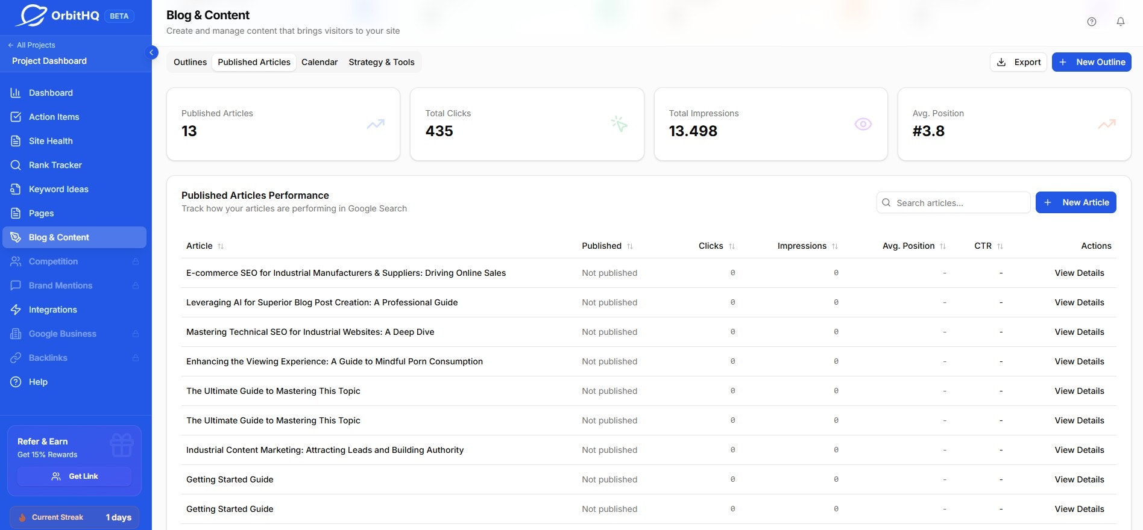Click 'Not published' in the E-commerce SEO row
The height and width of the screenshot is (530, 1143).
(x=609, y=273)
